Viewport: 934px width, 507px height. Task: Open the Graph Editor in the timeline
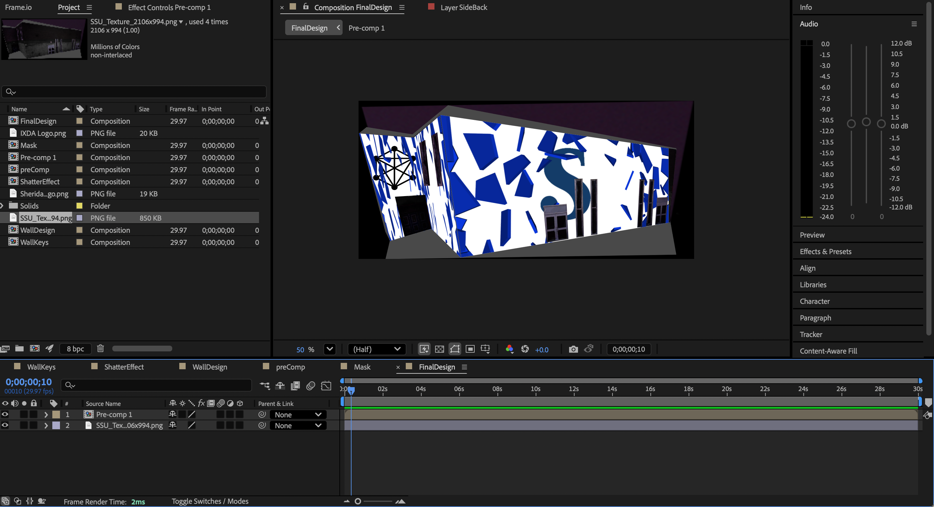(x=327, y=386)
